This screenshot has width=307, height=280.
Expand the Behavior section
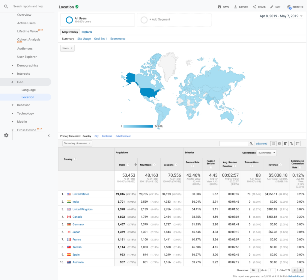tap(23, 105)
